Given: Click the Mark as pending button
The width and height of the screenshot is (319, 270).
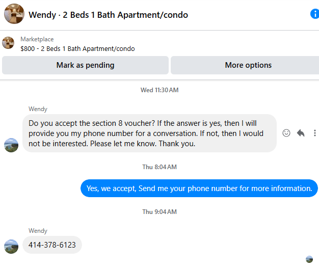Looking at the screenshot, I should [x=85, y=65].
